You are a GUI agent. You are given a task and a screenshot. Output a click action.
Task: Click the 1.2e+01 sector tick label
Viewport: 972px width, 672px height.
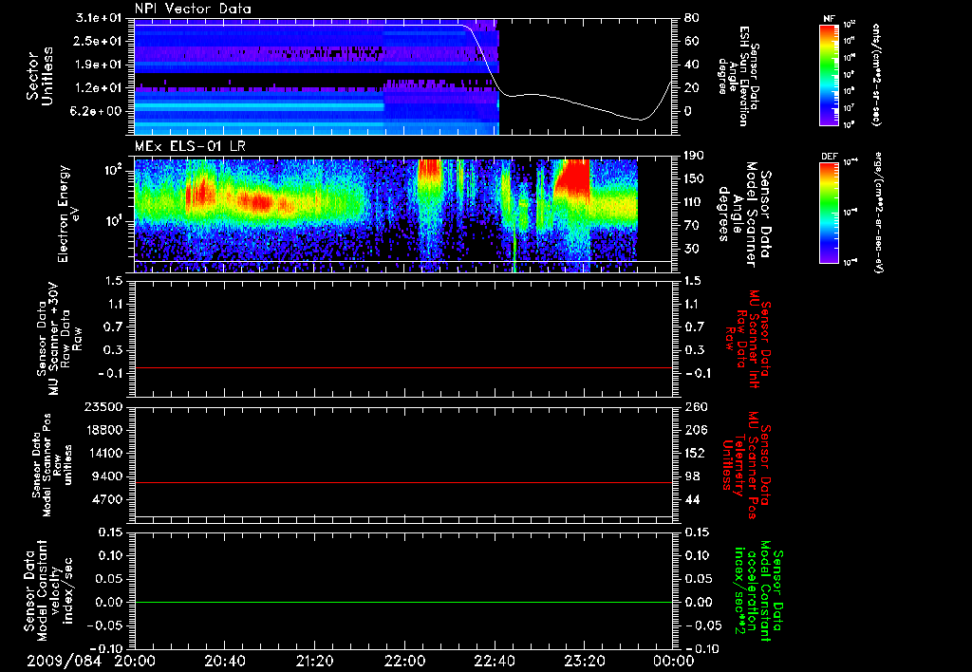point(98,88)
